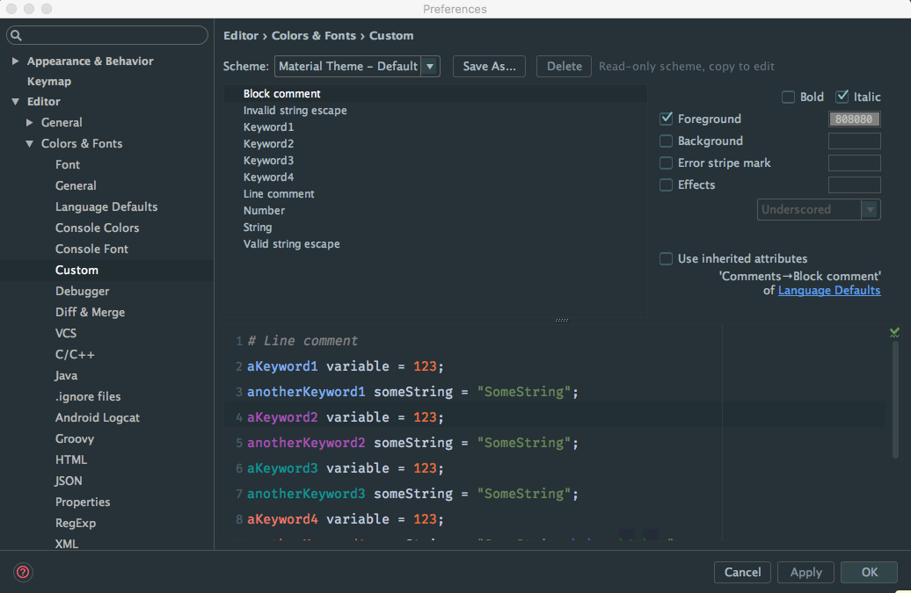The width and height of the screenshot is (911, 593).
Task: Click the search magnifier icon
Action: (17, 36)
